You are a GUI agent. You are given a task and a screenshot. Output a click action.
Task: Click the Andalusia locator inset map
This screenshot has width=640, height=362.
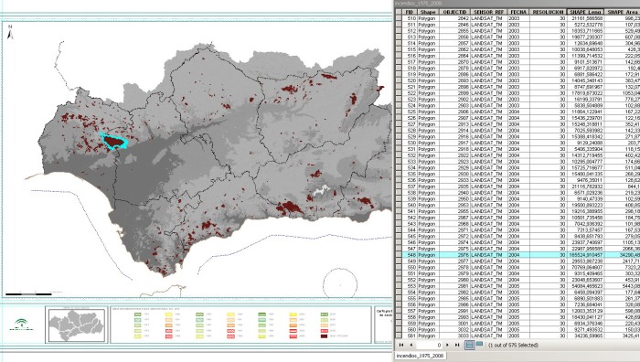point(77,325)
